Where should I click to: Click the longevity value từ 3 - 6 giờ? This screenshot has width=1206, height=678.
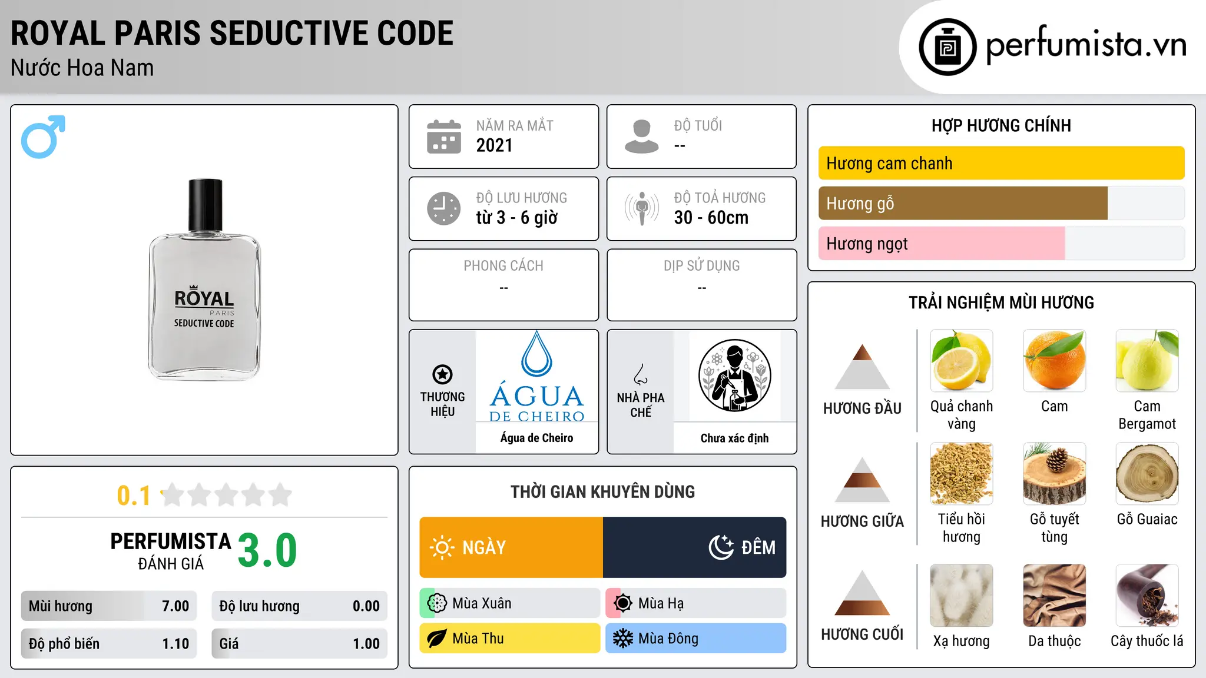click(x=517, y=218)
